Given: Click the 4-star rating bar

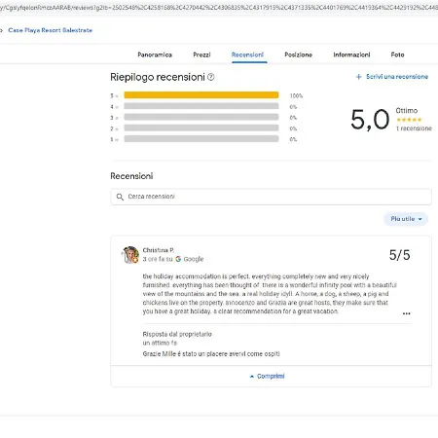Looking at the screenshot, I should (x=201, y=106).
